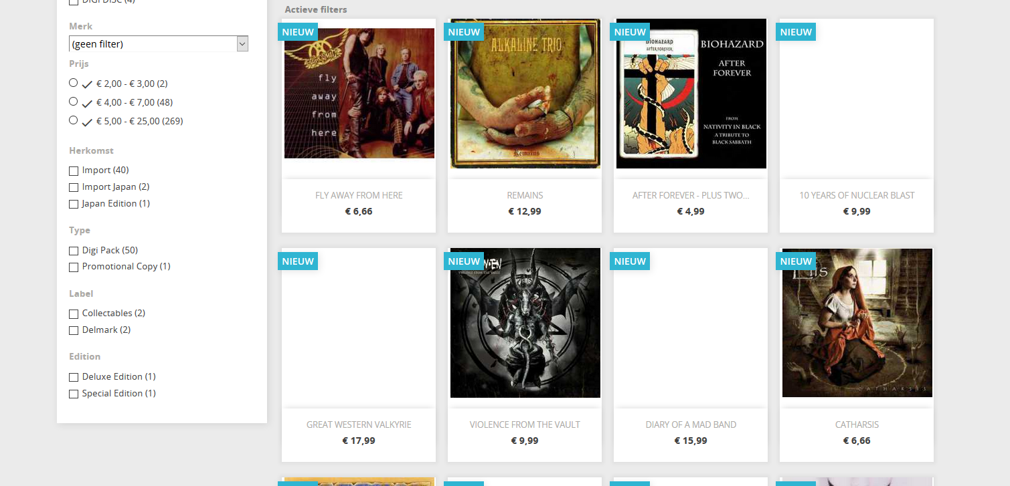The height and width of the screenshot is (486, 1010).
Task: Select price range € 5,00 - € 25,00
Action: pos(74,120)
